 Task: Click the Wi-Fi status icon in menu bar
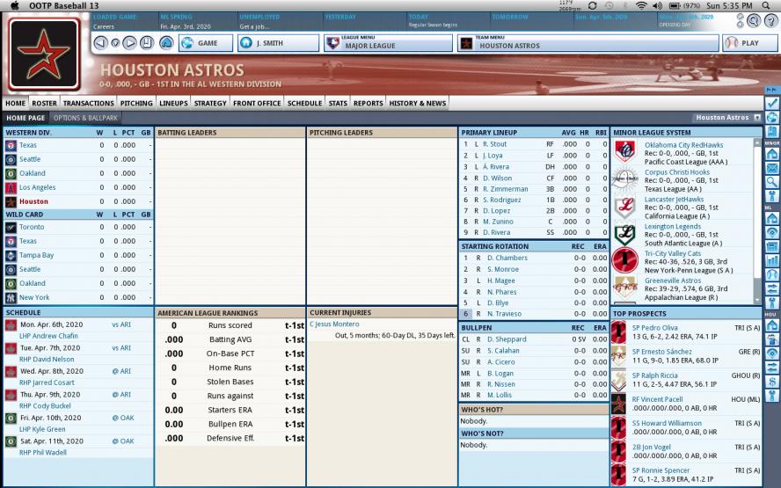[641, 5]
